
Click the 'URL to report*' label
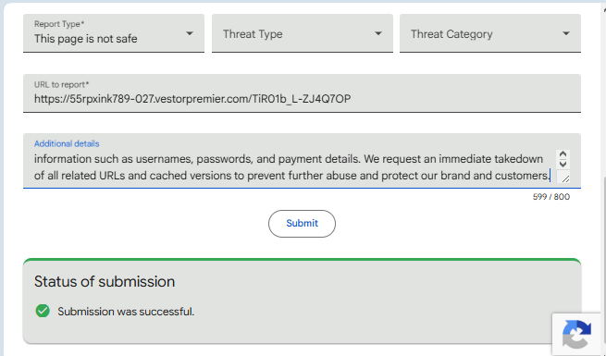pos(61,84)
